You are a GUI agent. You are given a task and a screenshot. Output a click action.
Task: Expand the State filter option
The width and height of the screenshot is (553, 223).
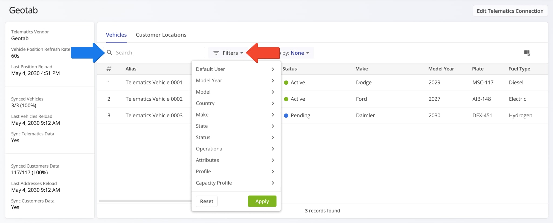tap(236, 126)
